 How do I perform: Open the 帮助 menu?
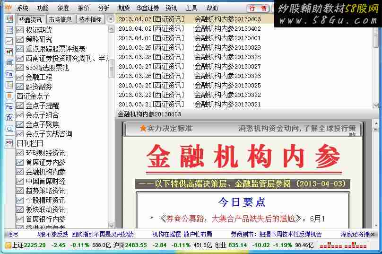click(x=212, y=9)
